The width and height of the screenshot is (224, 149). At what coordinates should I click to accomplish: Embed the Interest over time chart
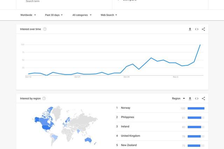coord(197,29)
